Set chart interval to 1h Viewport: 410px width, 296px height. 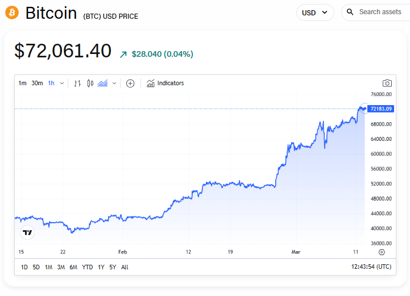51,83
